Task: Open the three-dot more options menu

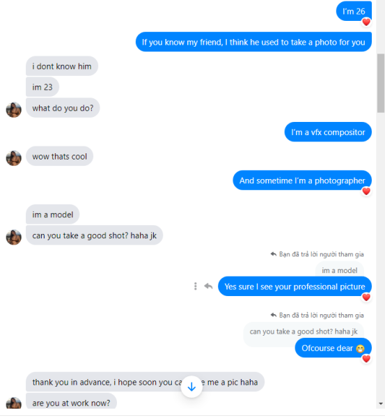Action: (x=196, y=286)
